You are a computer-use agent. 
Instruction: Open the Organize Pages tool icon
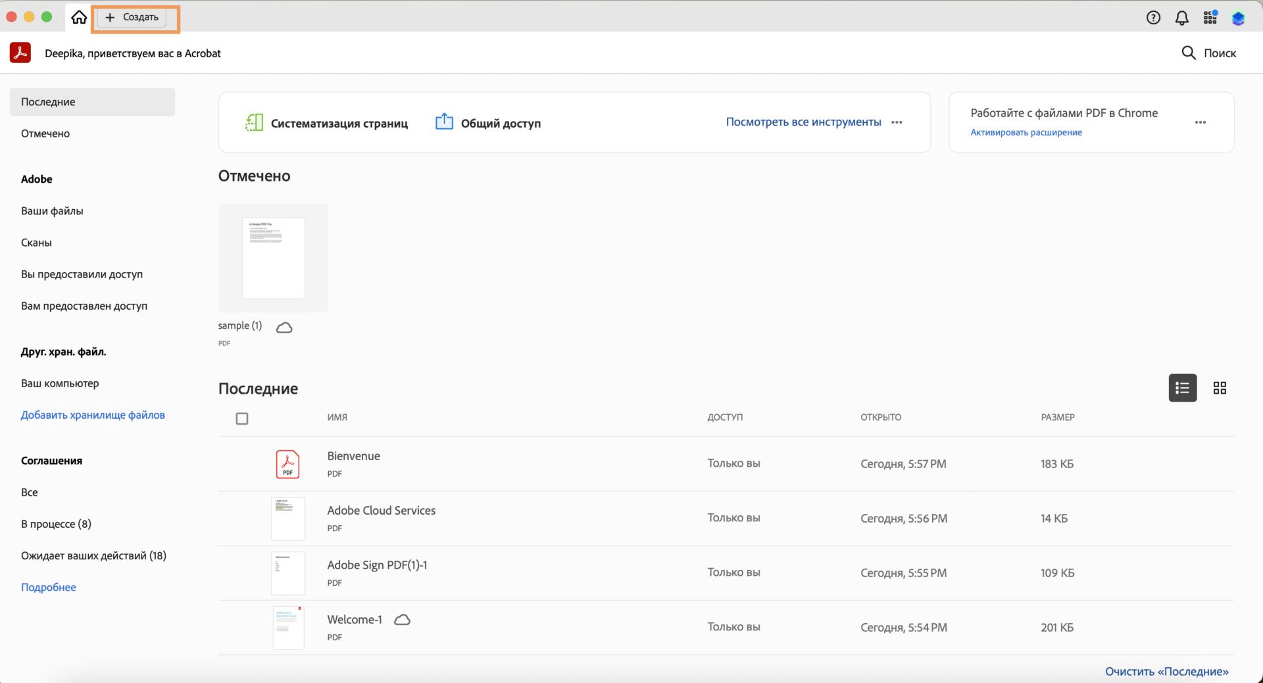254,123
